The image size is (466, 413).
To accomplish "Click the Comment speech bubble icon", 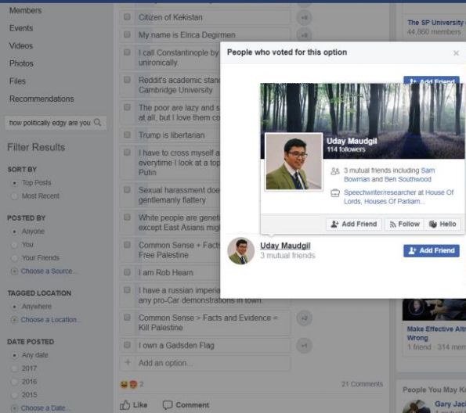I will [x=168, y=405].
